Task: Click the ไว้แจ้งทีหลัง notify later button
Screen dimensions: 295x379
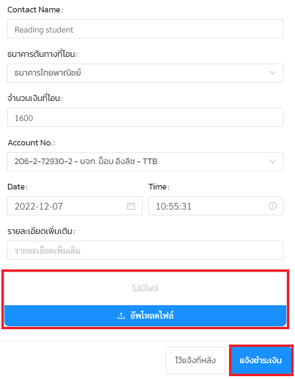Action: [196, 360]
